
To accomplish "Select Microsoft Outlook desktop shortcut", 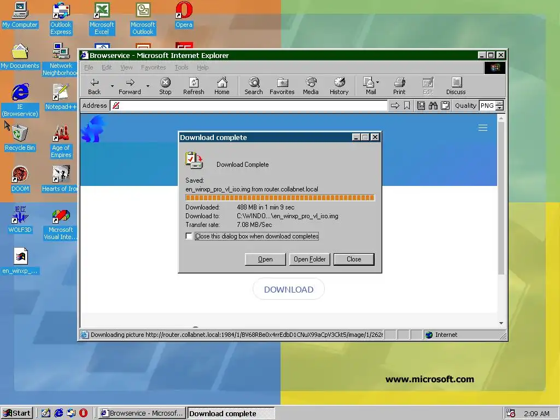I will click(x=143, y=19).
